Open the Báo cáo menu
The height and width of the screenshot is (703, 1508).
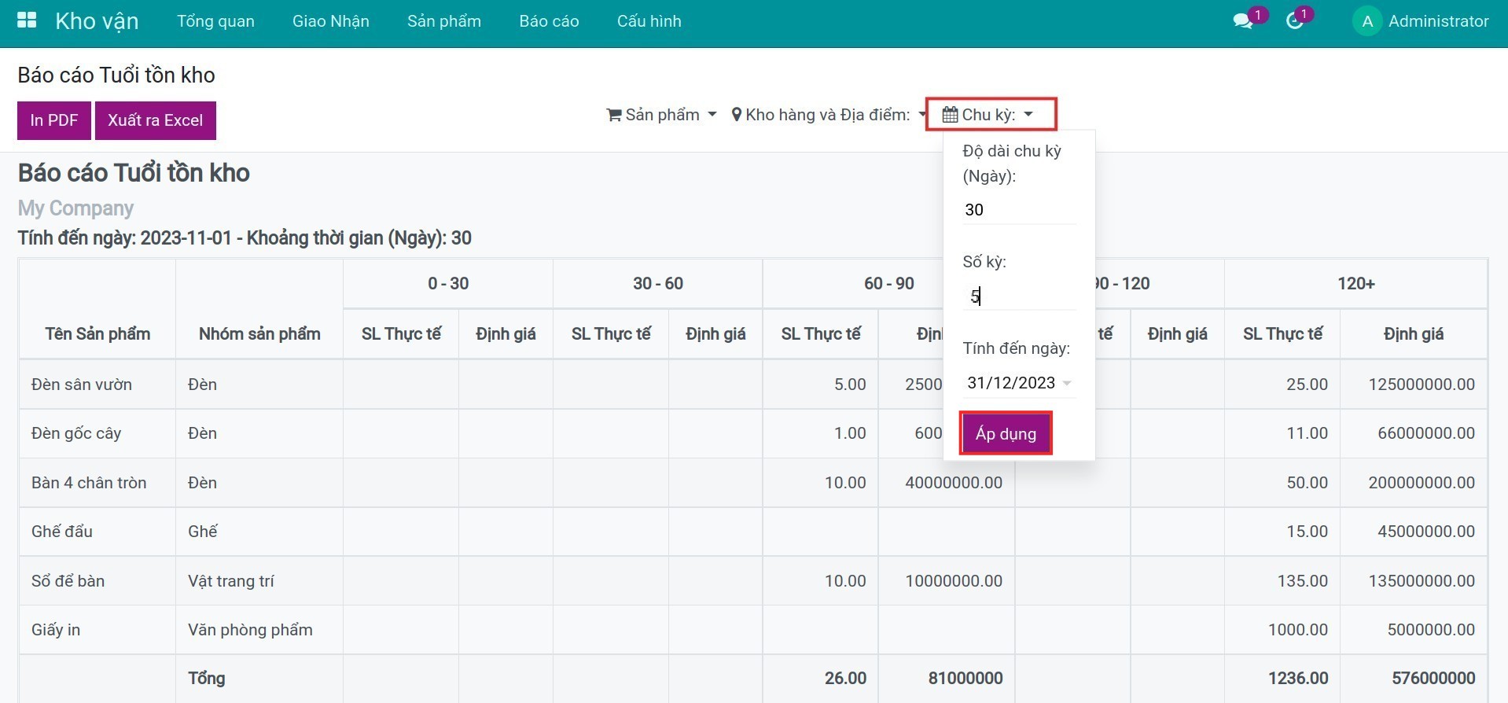[549, 21]
